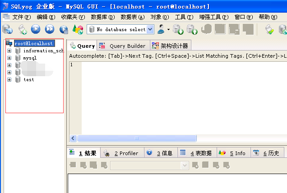Switch to the 5 Info tab
The height and width of the screenshot is (193, 287).
[234, 153]
